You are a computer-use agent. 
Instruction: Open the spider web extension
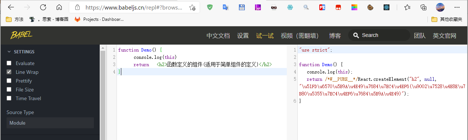click(x=290, y=7)
